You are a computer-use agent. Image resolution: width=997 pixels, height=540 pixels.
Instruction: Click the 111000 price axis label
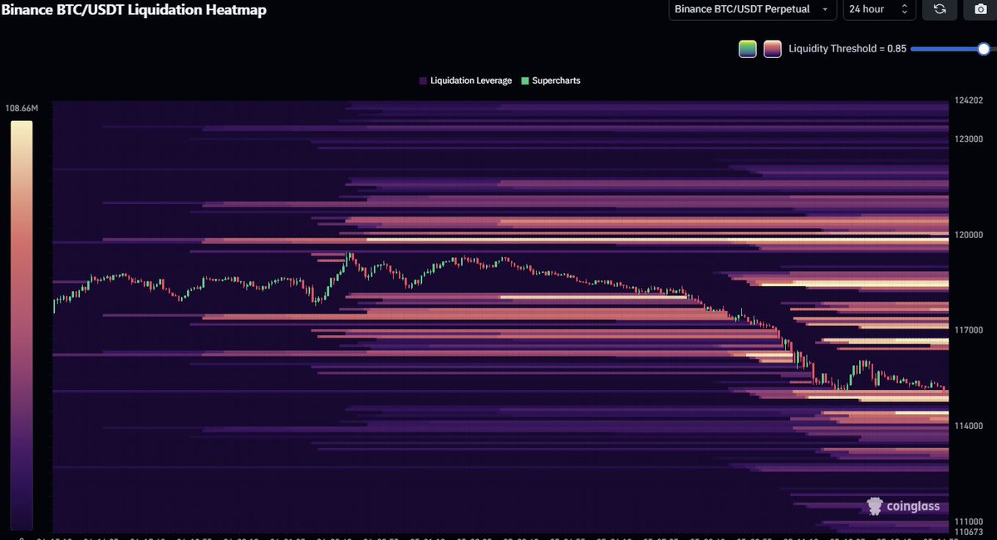(967, 521)
